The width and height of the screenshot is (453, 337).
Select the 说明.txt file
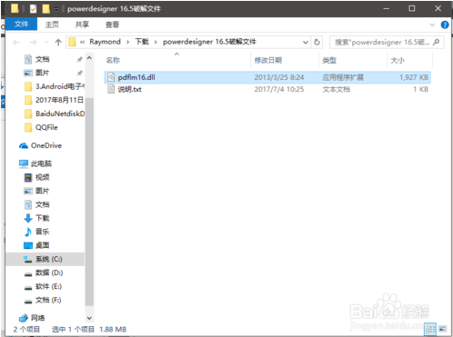coord(267,89)
